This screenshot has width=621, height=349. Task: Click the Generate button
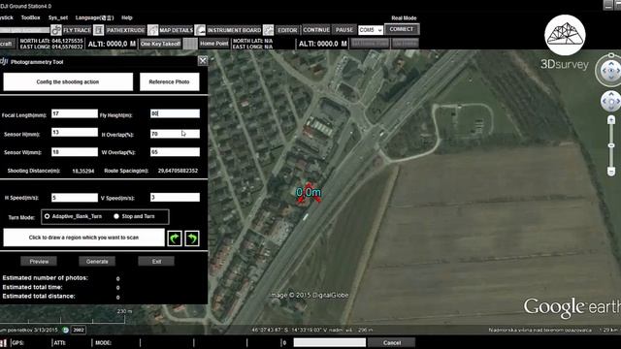point(97,261)
